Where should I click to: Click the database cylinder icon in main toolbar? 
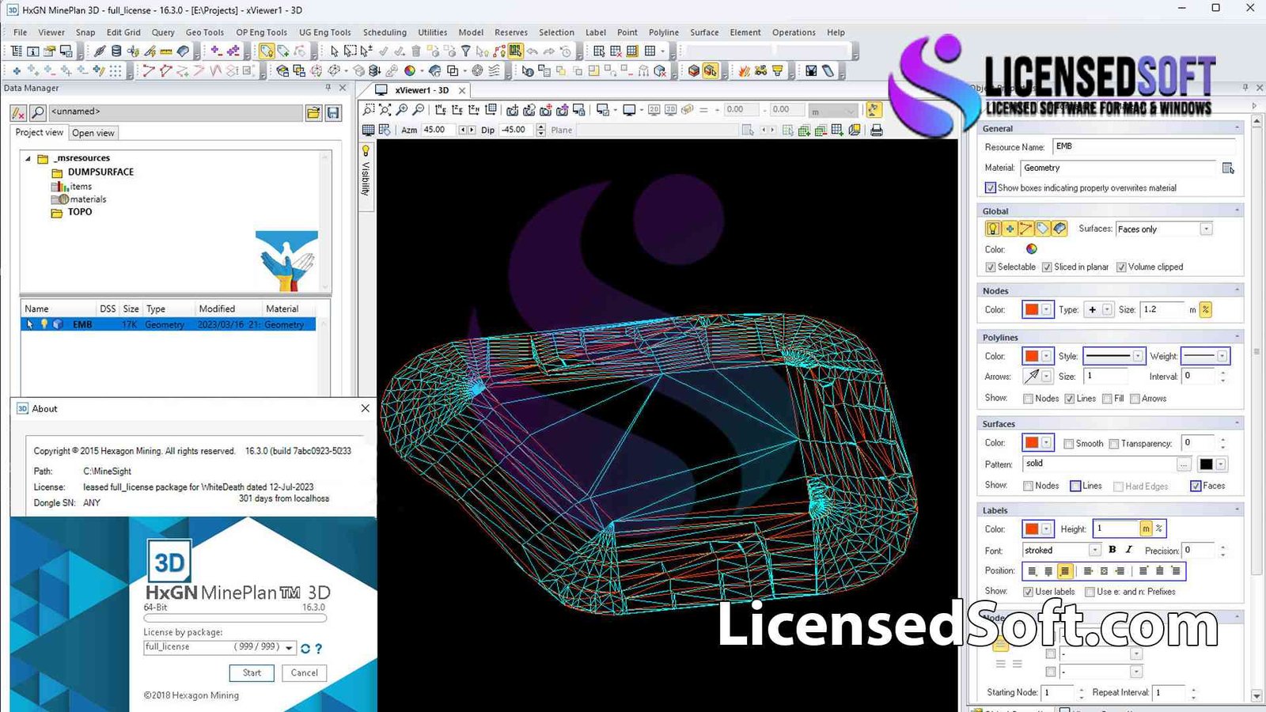click(116, 51)
